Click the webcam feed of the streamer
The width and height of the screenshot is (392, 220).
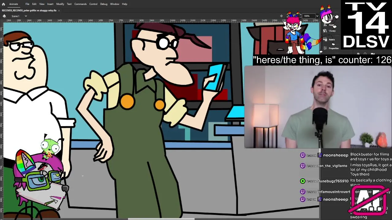(318, 107)
